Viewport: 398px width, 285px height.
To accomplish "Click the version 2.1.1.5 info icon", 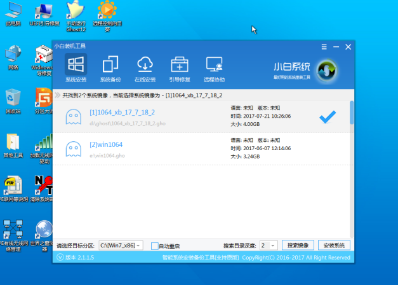I will point(60,258).
